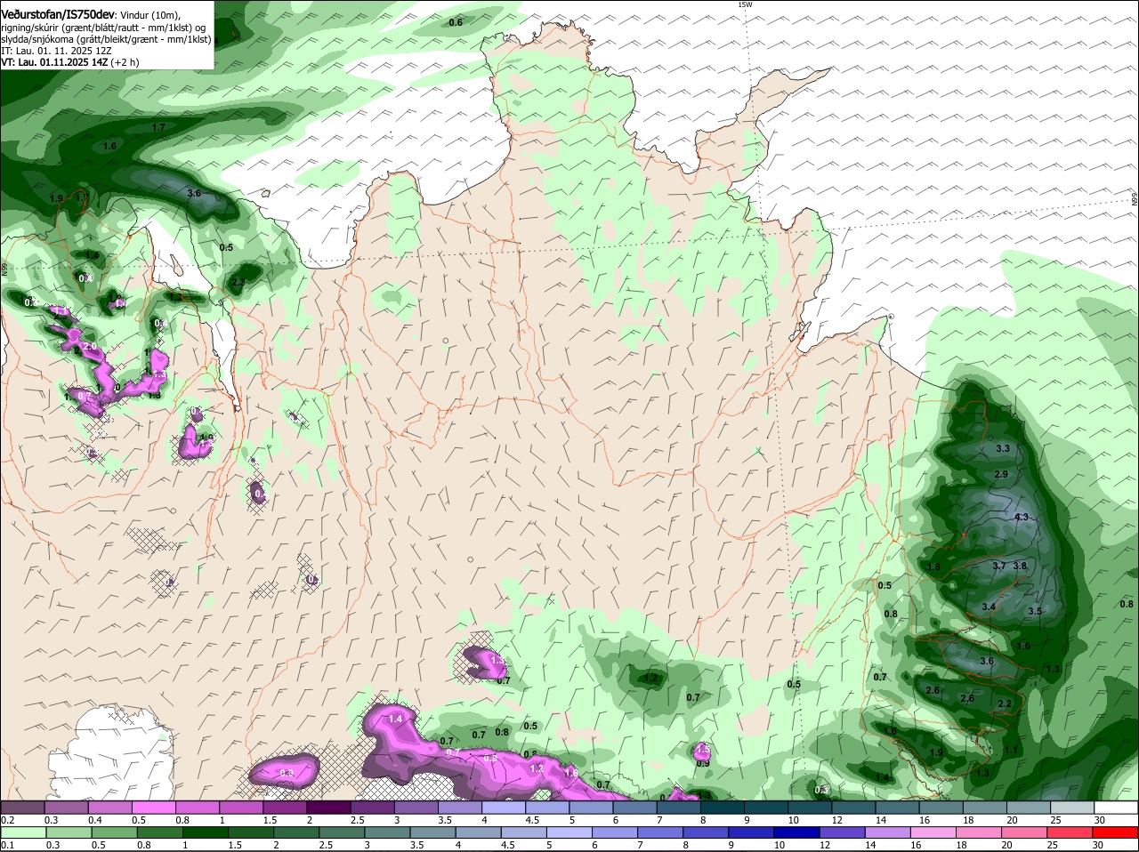Click the 'Vindur (10m)' caption text

[x=150, y=15]
